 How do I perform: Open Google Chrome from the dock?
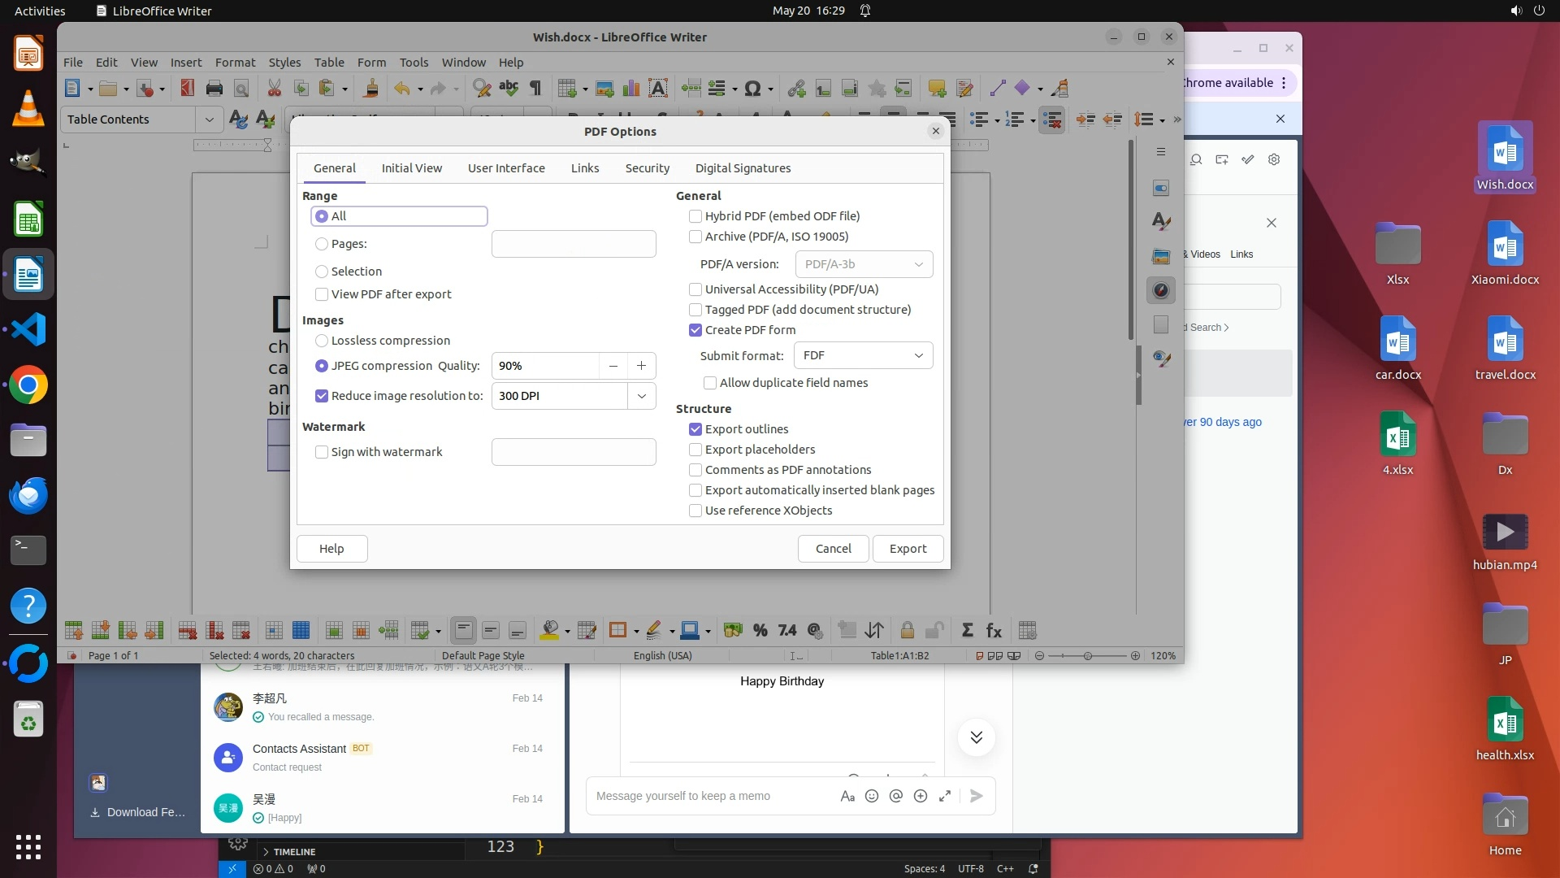pyautogui.click(x=28, y=385)
